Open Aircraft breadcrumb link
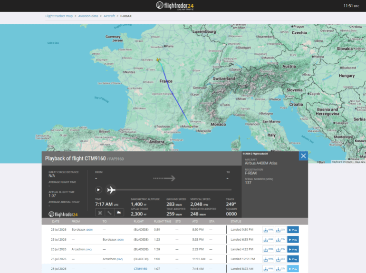This screenshot has width=366, height=273. [109, 16]
